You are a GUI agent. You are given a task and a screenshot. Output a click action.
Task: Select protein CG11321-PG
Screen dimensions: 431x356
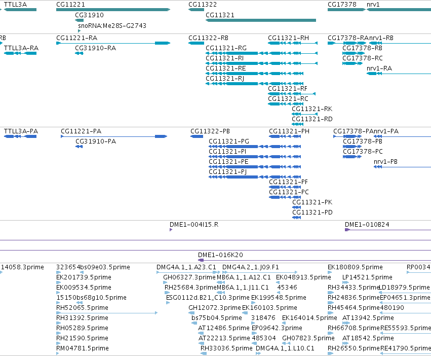229,141
